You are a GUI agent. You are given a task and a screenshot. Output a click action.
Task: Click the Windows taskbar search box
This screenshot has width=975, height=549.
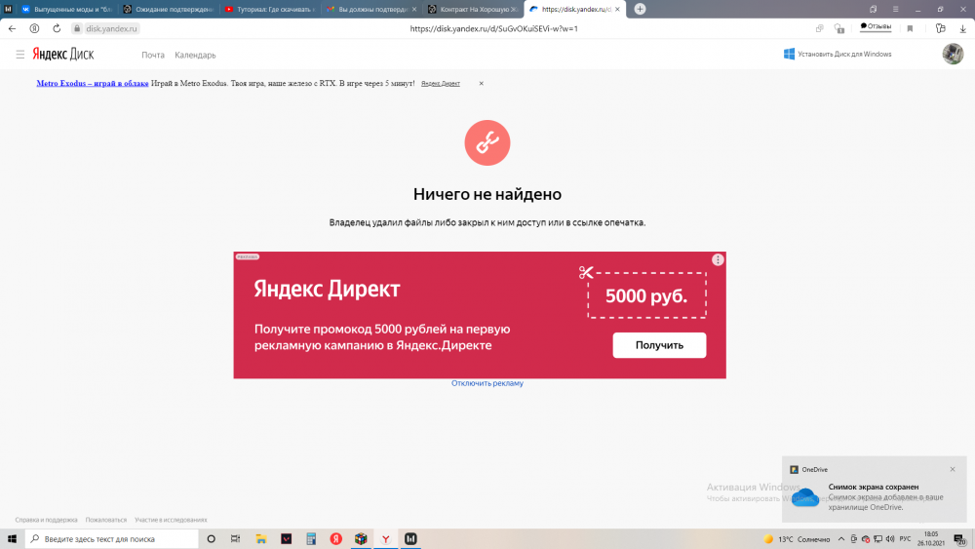click(x=112, y=539)
